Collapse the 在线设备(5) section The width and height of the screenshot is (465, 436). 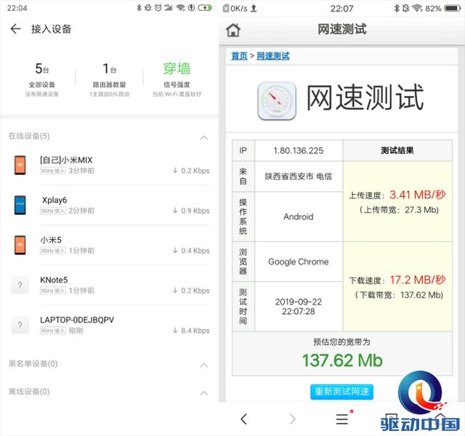tap(203, 137)
